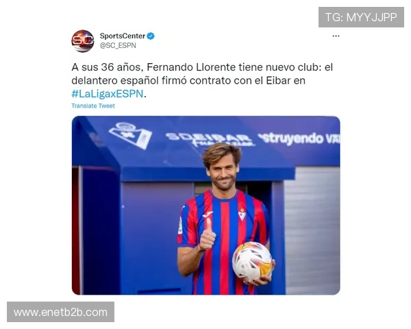Click the tweet text about Fernando Llorente

(202, 80)
